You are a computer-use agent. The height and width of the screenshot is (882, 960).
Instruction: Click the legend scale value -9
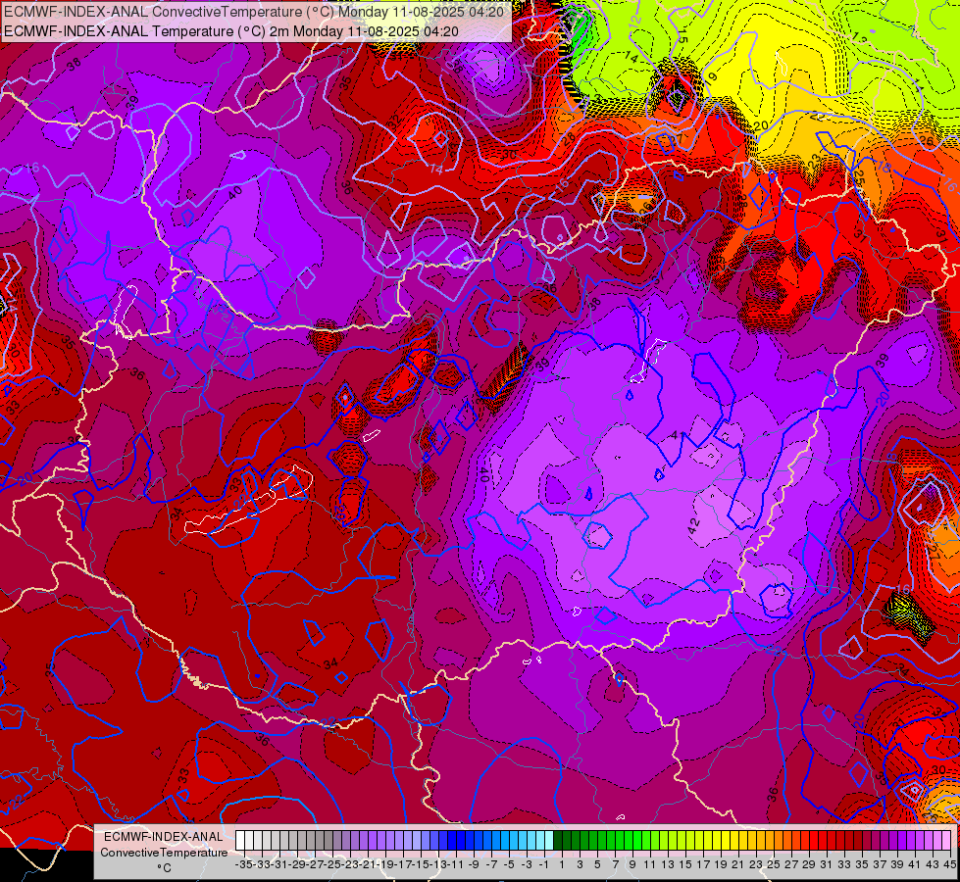tap(474, 865)
